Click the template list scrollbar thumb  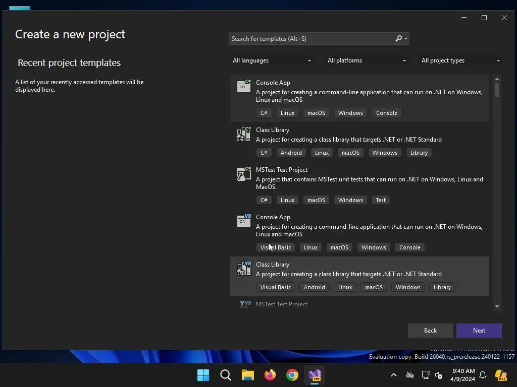click(497, 90)
